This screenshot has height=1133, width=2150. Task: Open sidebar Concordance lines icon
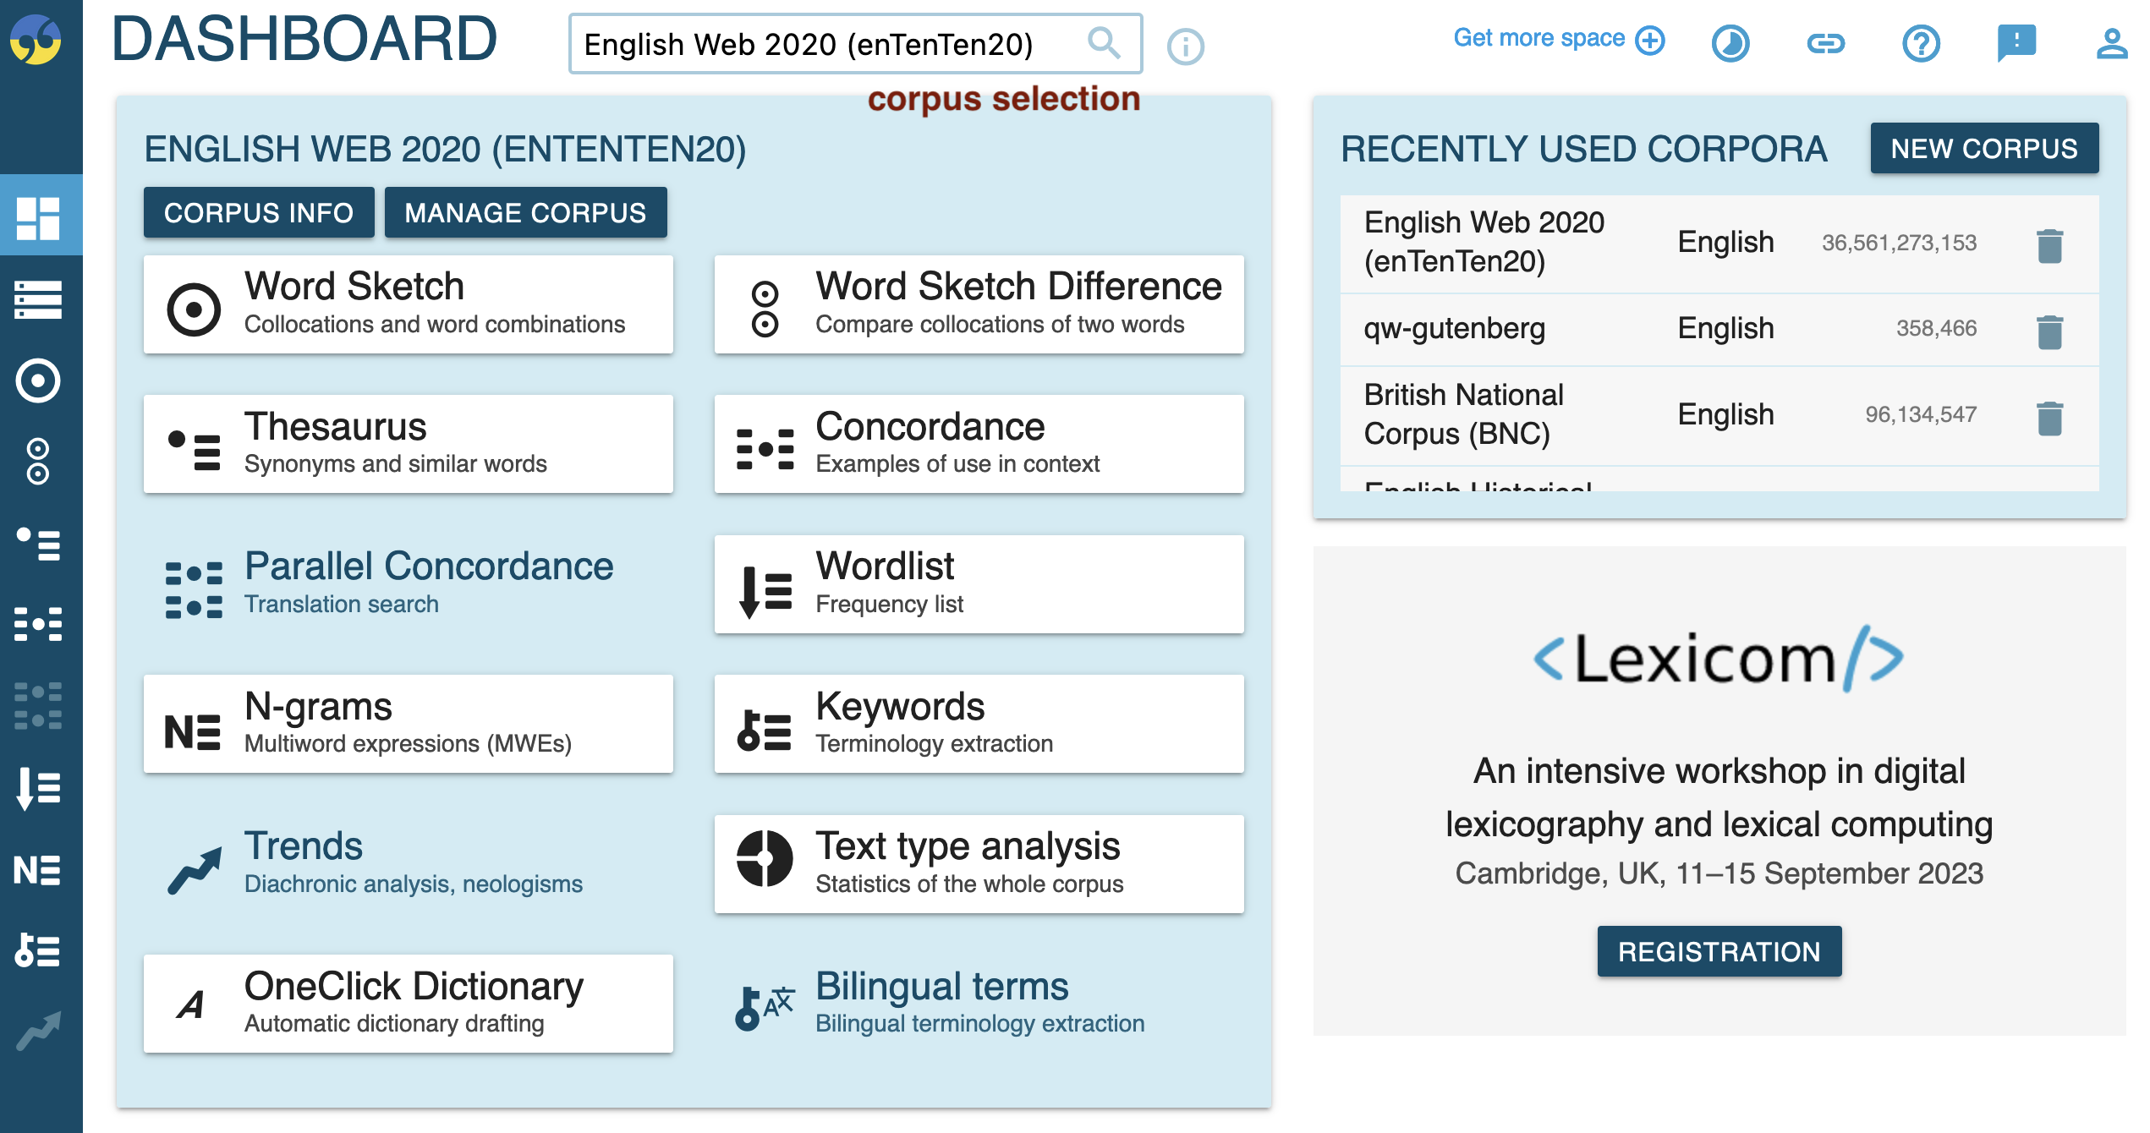pyautogui.click(x=38, y=300)
